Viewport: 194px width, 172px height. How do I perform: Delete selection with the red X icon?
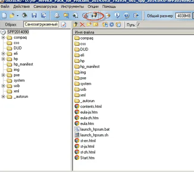[x=82, y=24]
